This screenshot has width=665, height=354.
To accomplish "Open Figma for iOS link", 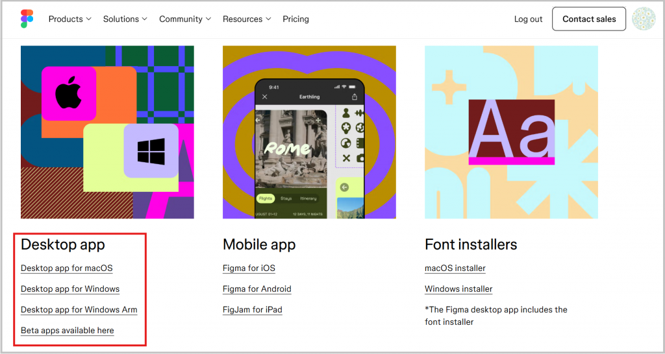I will (x=249, y=268).
